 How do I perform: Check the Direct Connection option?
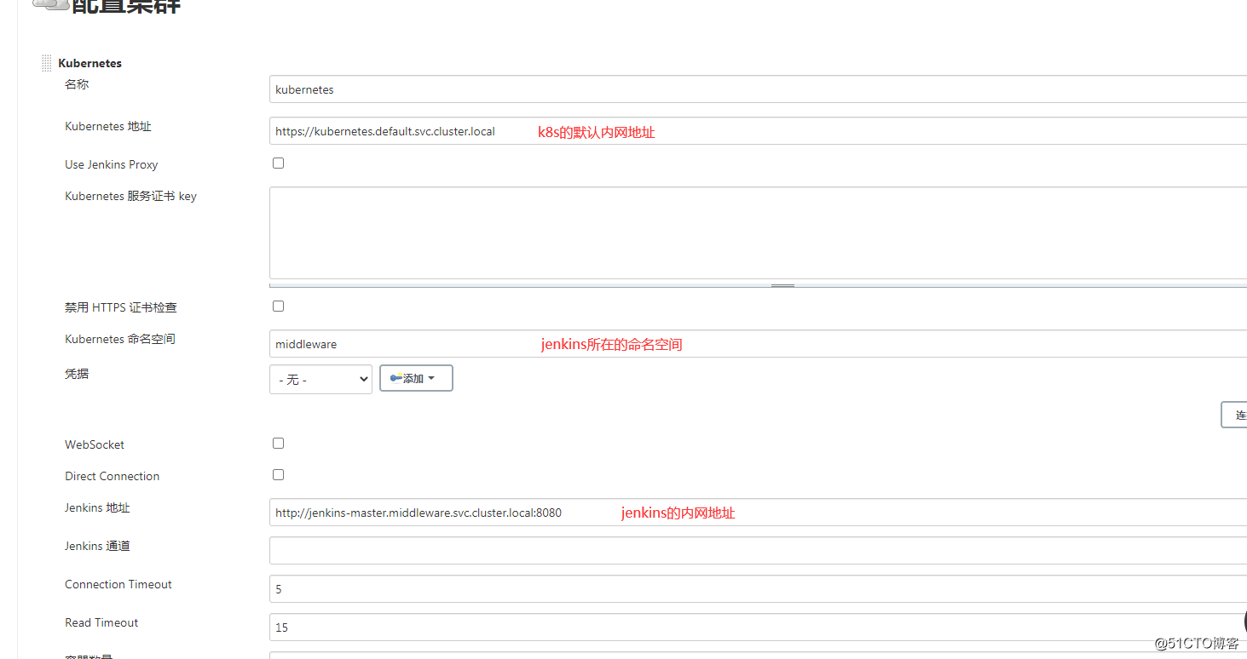278,474
